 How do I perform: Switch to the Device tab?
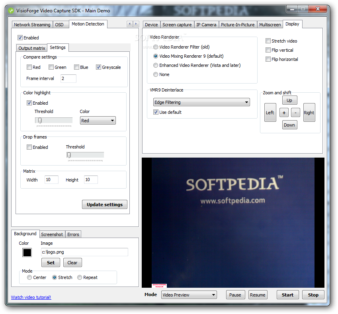click(x=151, y=25)
